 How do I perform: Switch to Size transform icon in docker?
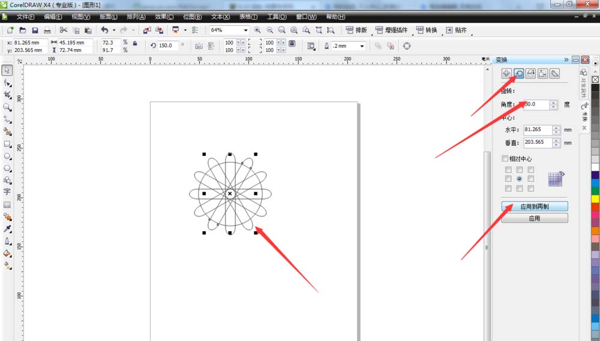click(x=542, y=73)
